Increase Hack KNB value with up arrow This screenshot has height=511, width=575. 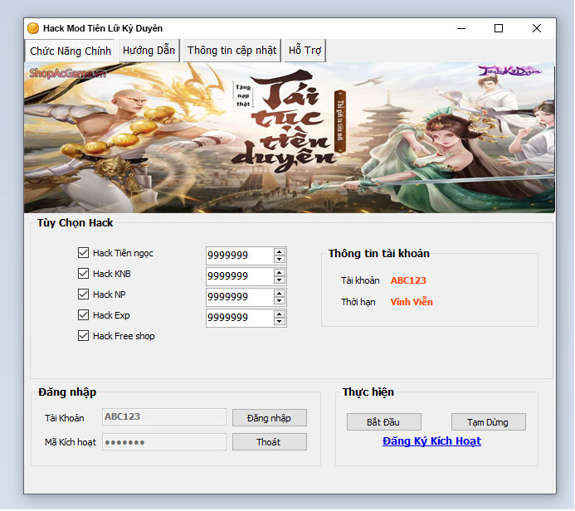(x=280, y=272)
